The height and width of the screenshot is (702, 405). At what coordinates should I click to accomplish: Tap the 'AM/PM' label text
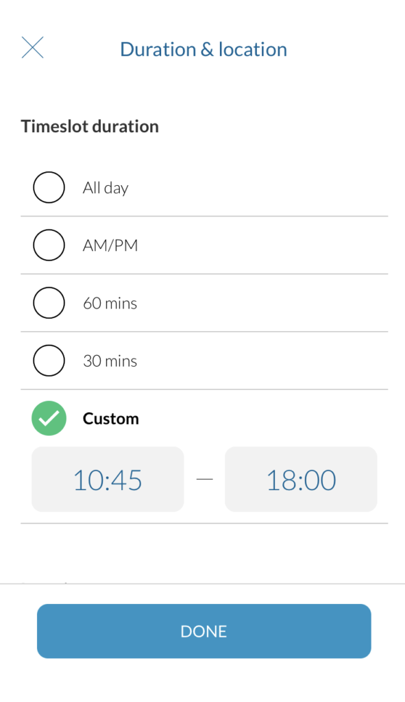point(110,245)
